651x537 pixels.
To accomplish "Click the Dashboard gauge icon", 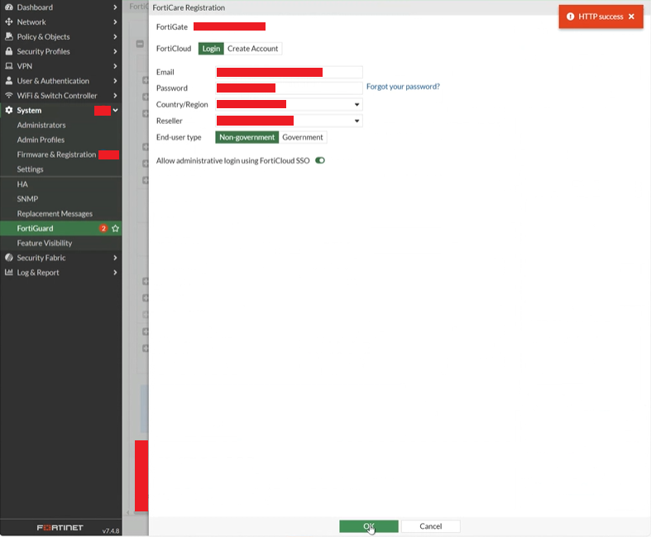I will (x=9, y=7).
